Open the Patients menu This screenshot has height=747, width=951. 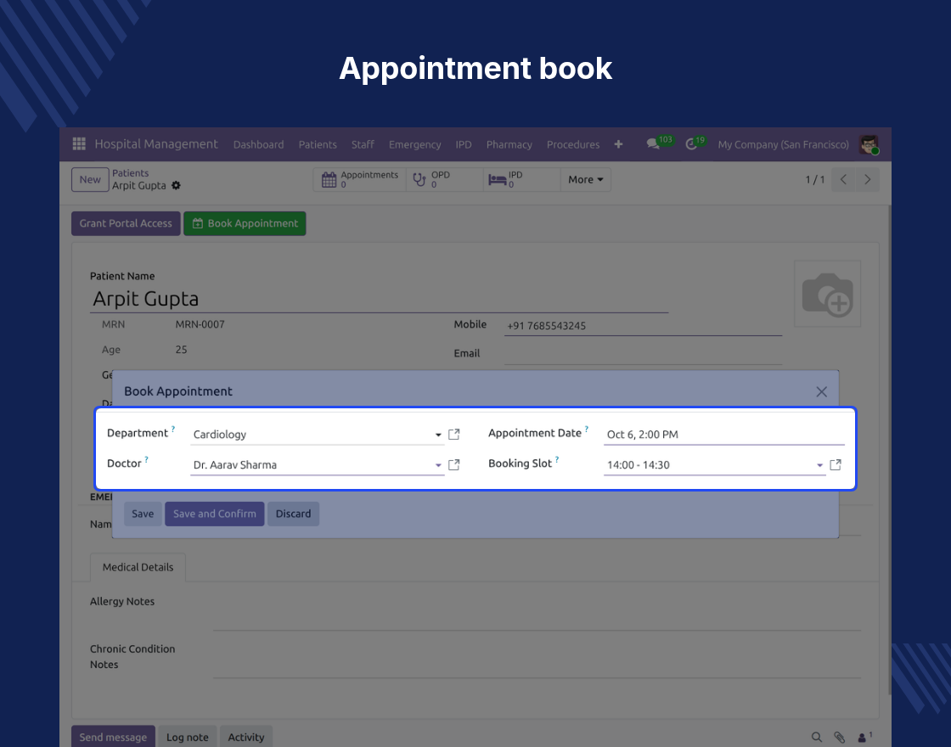(x=318, y=144)
